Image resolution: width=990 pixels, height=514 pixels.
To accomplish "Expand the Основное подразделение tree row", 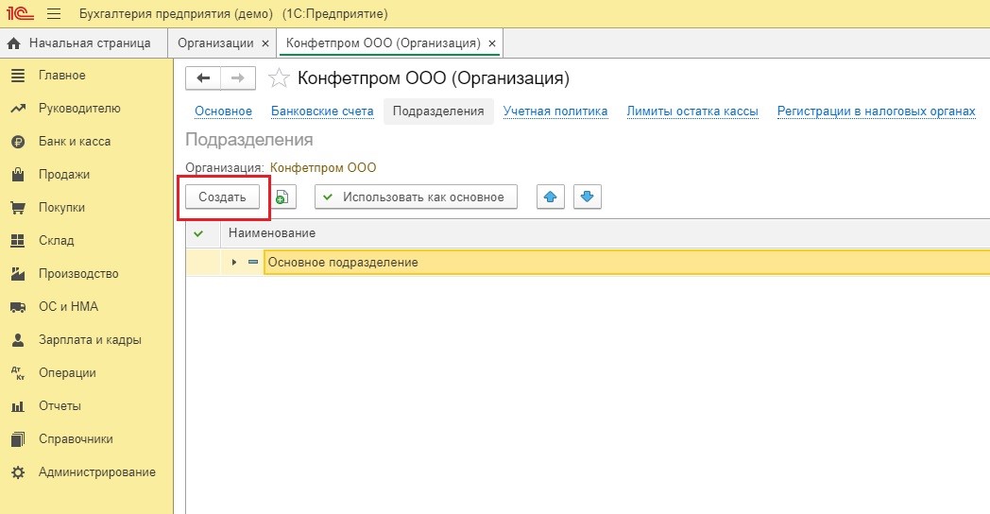I will point(234,262).
